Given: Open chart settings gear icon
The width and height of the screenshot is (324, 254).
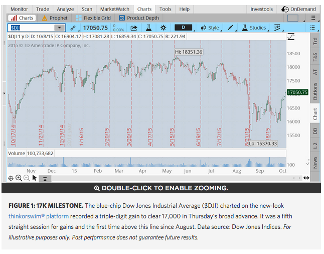Looking at the screenshot, I should pos(163,28).
